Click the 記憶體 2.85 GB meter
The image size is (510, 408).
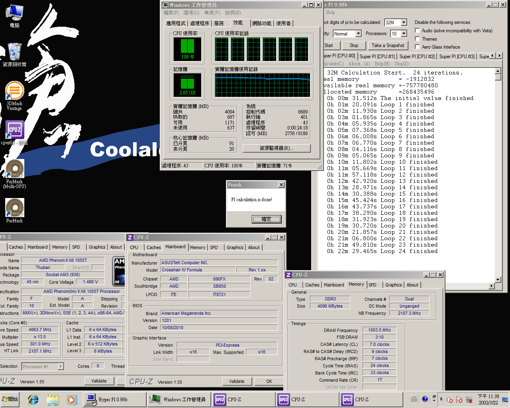(187, 85)
